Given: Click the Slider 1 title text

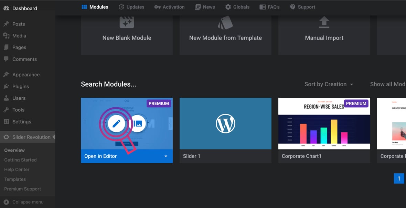Looking at the screenshot, I should coord(191,156).
